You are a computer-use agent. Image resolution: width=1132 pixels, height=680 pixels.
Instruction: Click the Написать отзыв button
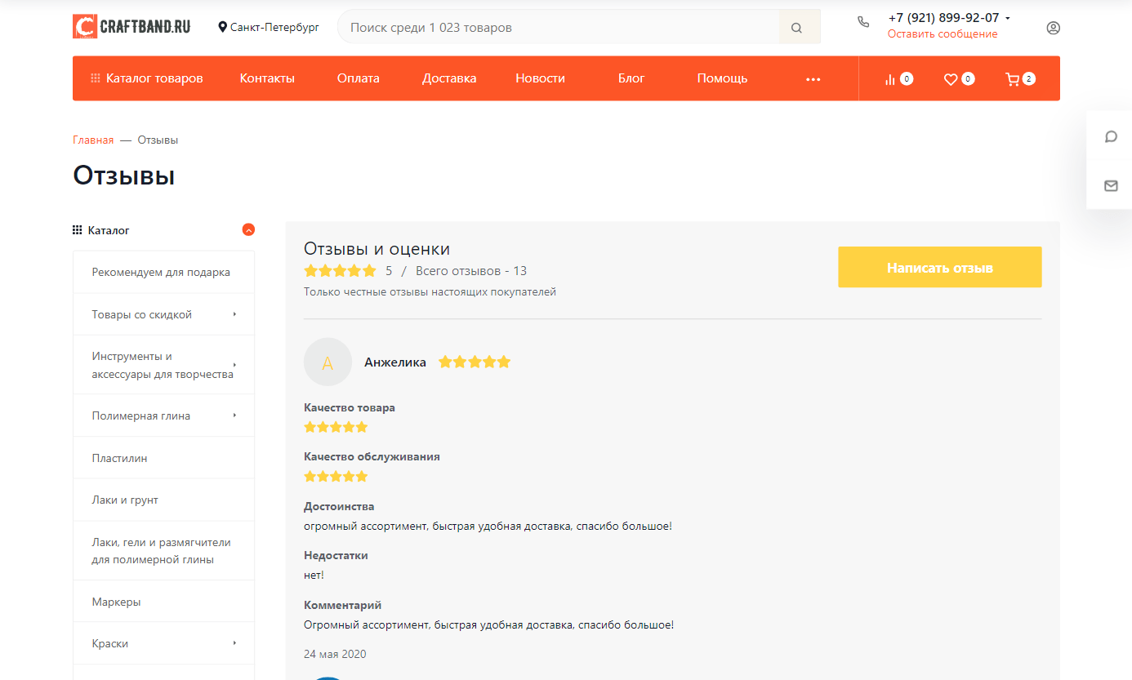pos(940,267)
